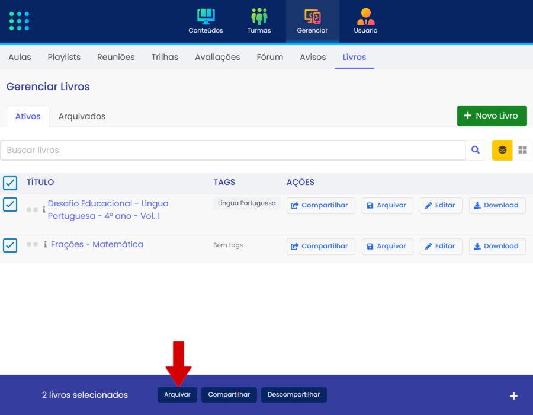Open the Playlists tab
This screenshot has height=415, width=533.
tap(64, 57)
